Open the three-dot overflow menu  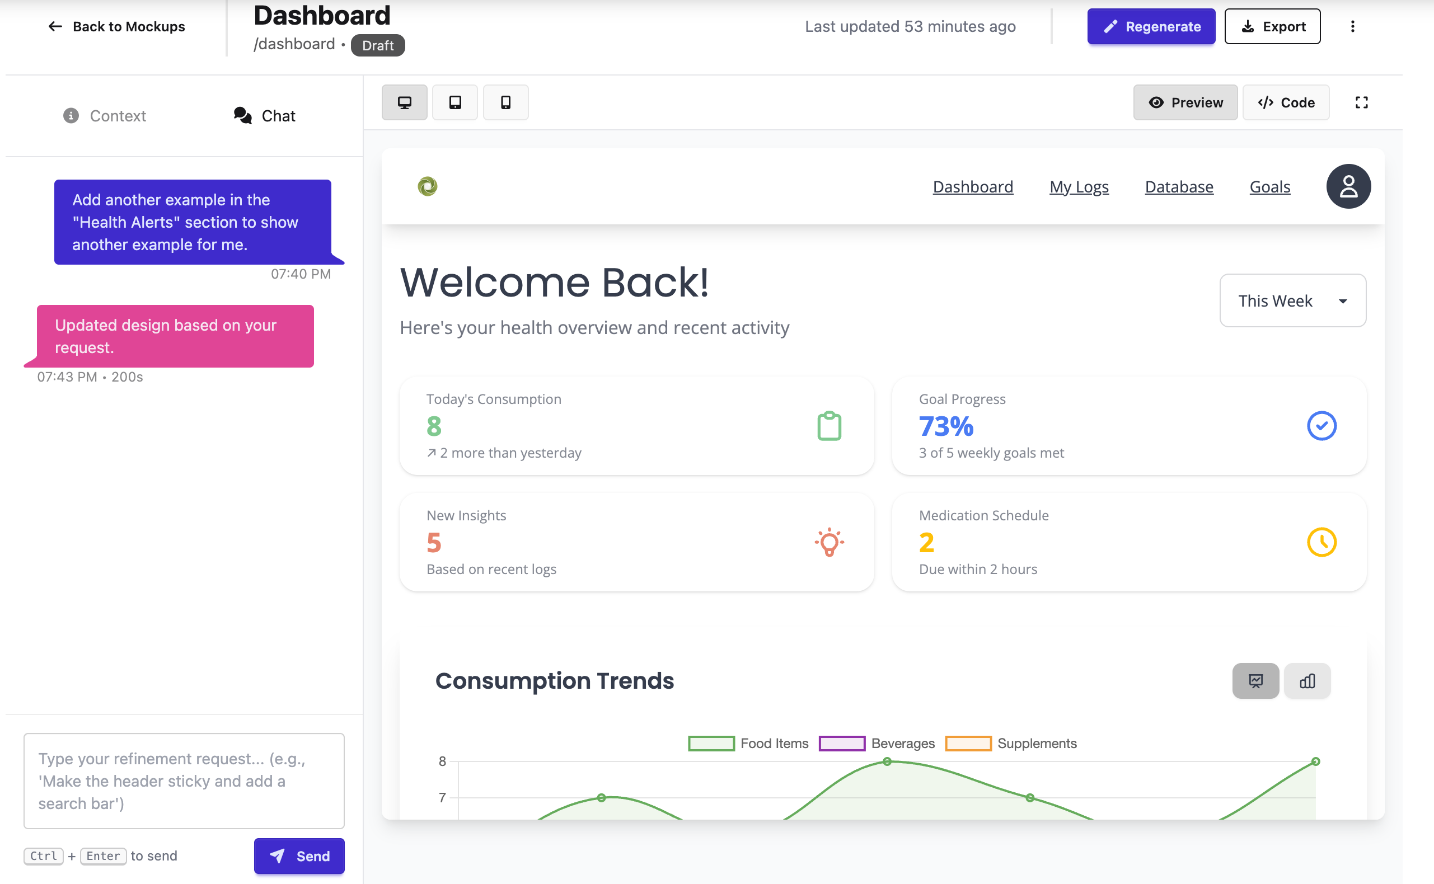pyautogui.click(x=1352, y=26)
